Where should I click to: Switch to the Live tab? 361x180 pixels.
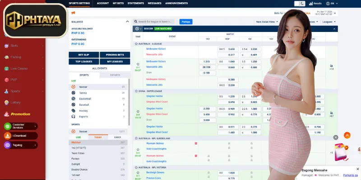pyautogui.click(x=79, y=137)
